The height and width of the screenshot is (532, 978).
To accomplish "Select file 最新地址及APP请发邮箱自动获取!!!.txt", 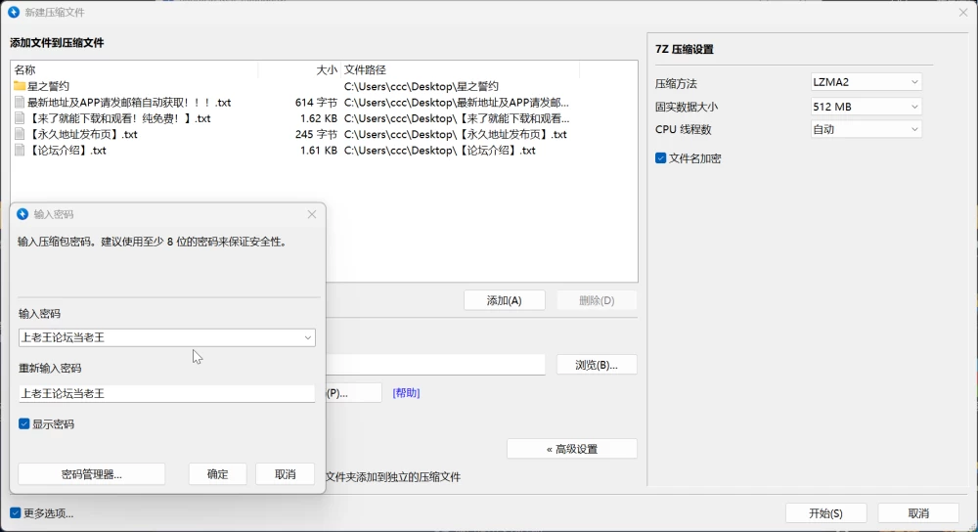I will (129, 103).
